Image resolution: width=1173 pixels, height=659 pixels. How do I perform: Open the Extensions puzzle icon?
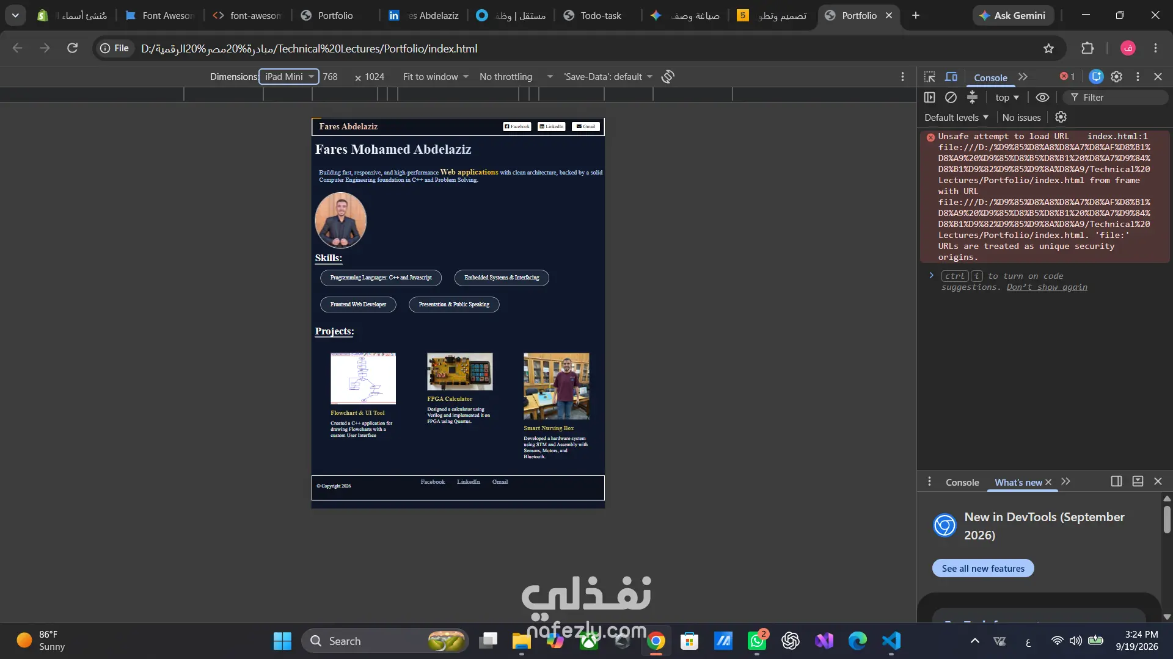(x=1087, y=49)
